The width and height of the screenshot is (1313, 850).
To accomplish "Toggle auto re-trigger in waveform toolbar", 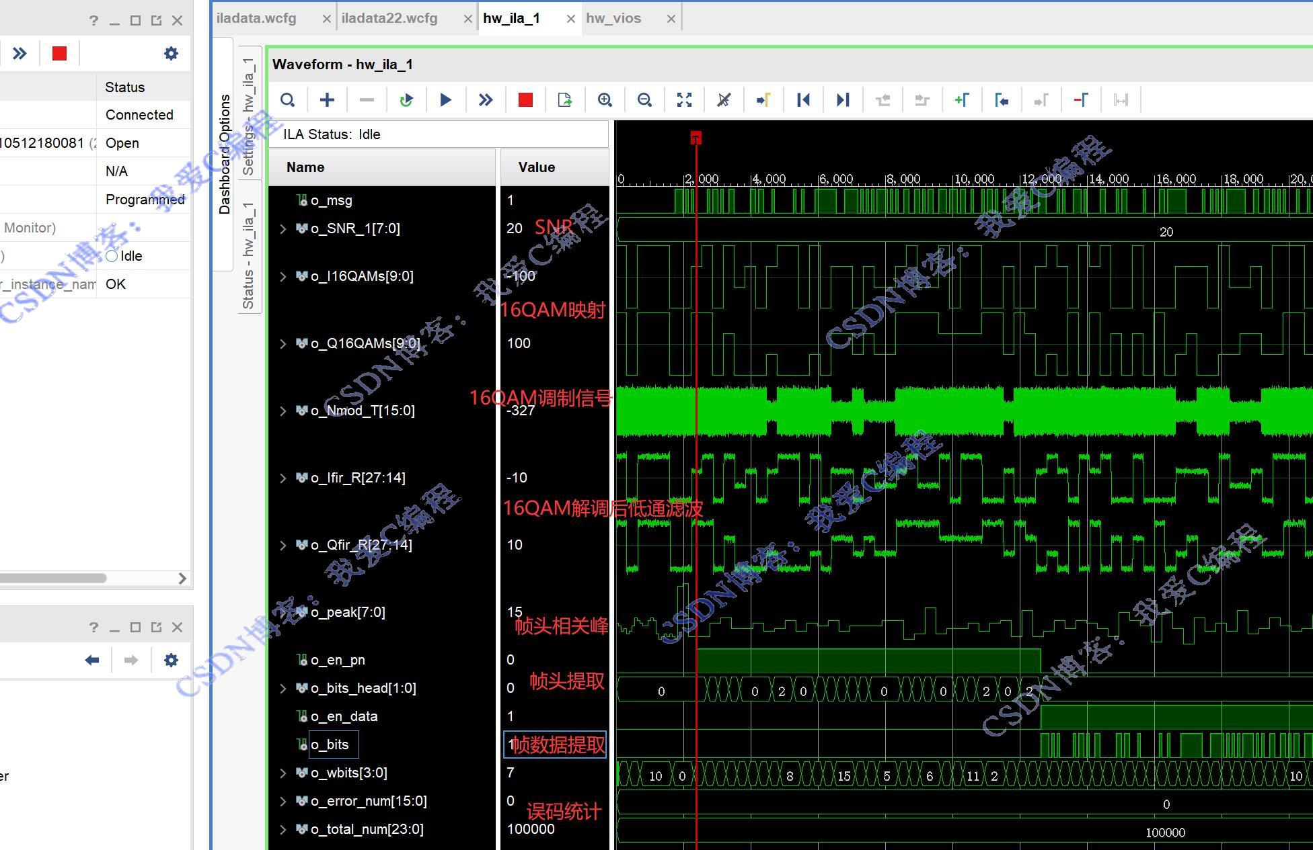I will [x=406, y=100].
